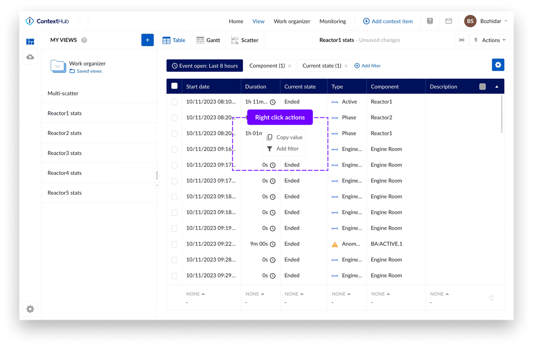Click the blue plus new view button
The image size is (533, 348).
point(147,40)
